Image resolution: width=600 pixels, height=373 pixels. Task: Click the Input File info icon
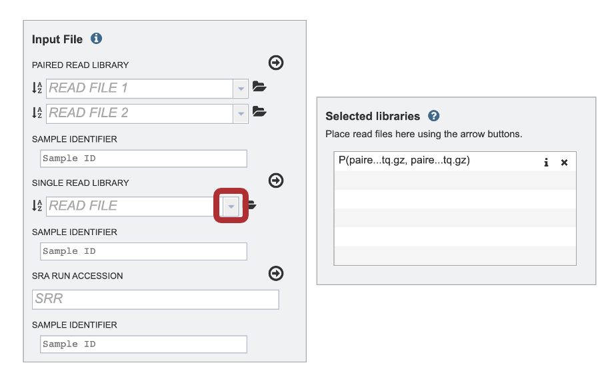(96, 39)
